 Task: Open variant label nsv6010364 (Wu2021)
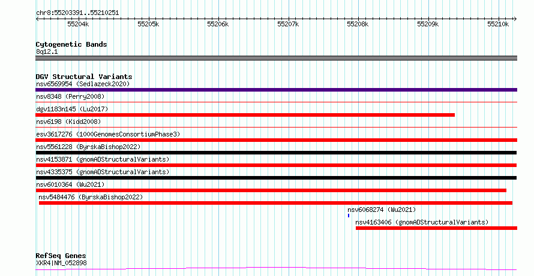[70, 184]
